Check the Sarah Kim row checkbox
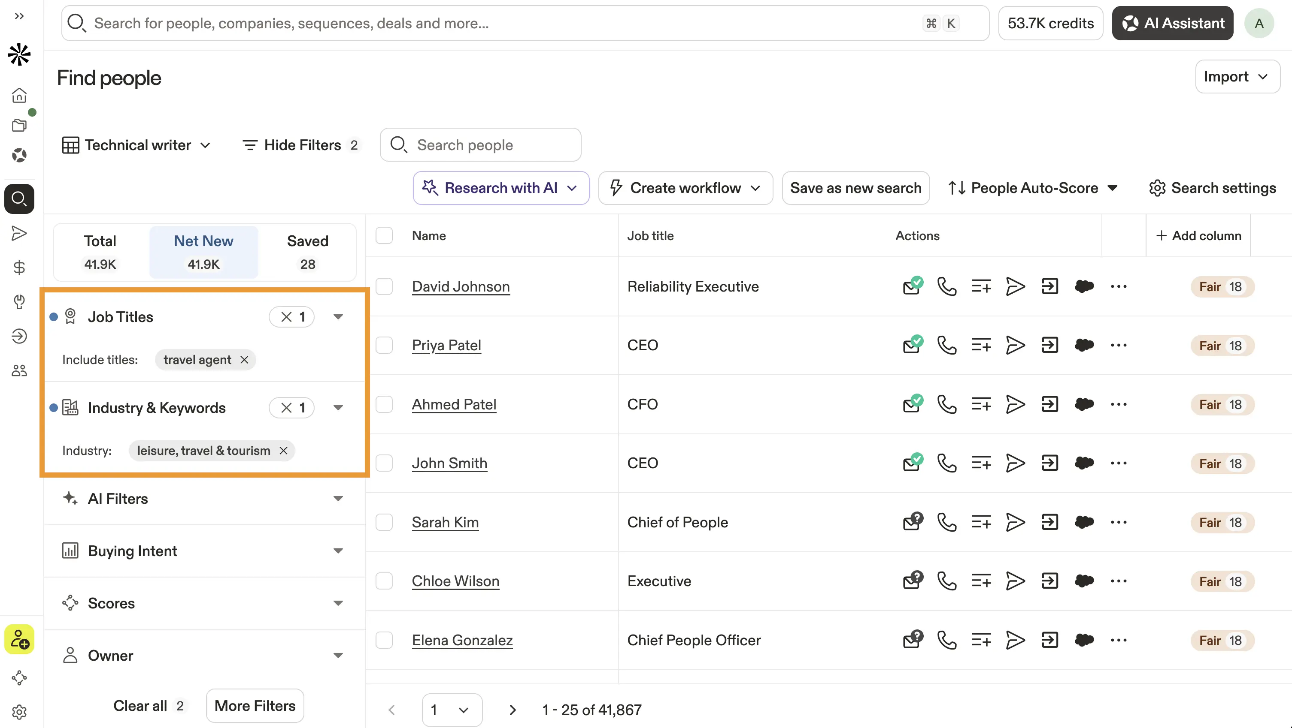The image size is (1292, 728). click(x=384, y=522)
